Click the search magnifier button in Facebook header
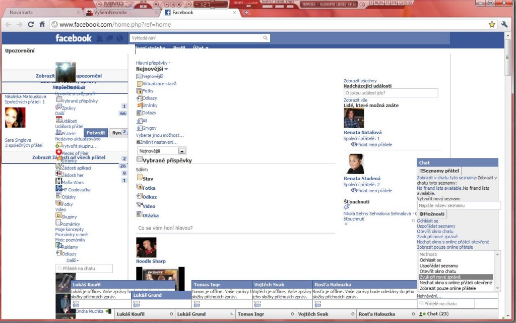Image resolution: width=516 pixels, height=323 pixels. point(265,38)
